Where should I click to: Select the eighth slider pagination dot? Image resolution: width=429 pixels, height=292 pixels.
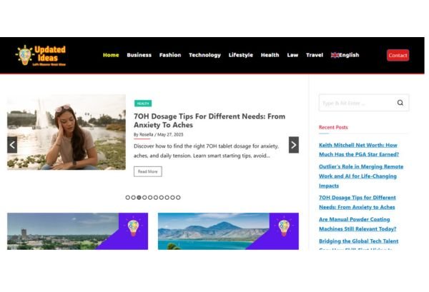click(x=167, y=197)
